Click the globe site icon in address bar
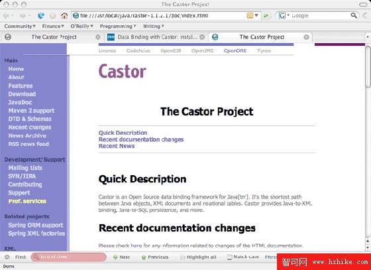 click(x=76, y=16)
